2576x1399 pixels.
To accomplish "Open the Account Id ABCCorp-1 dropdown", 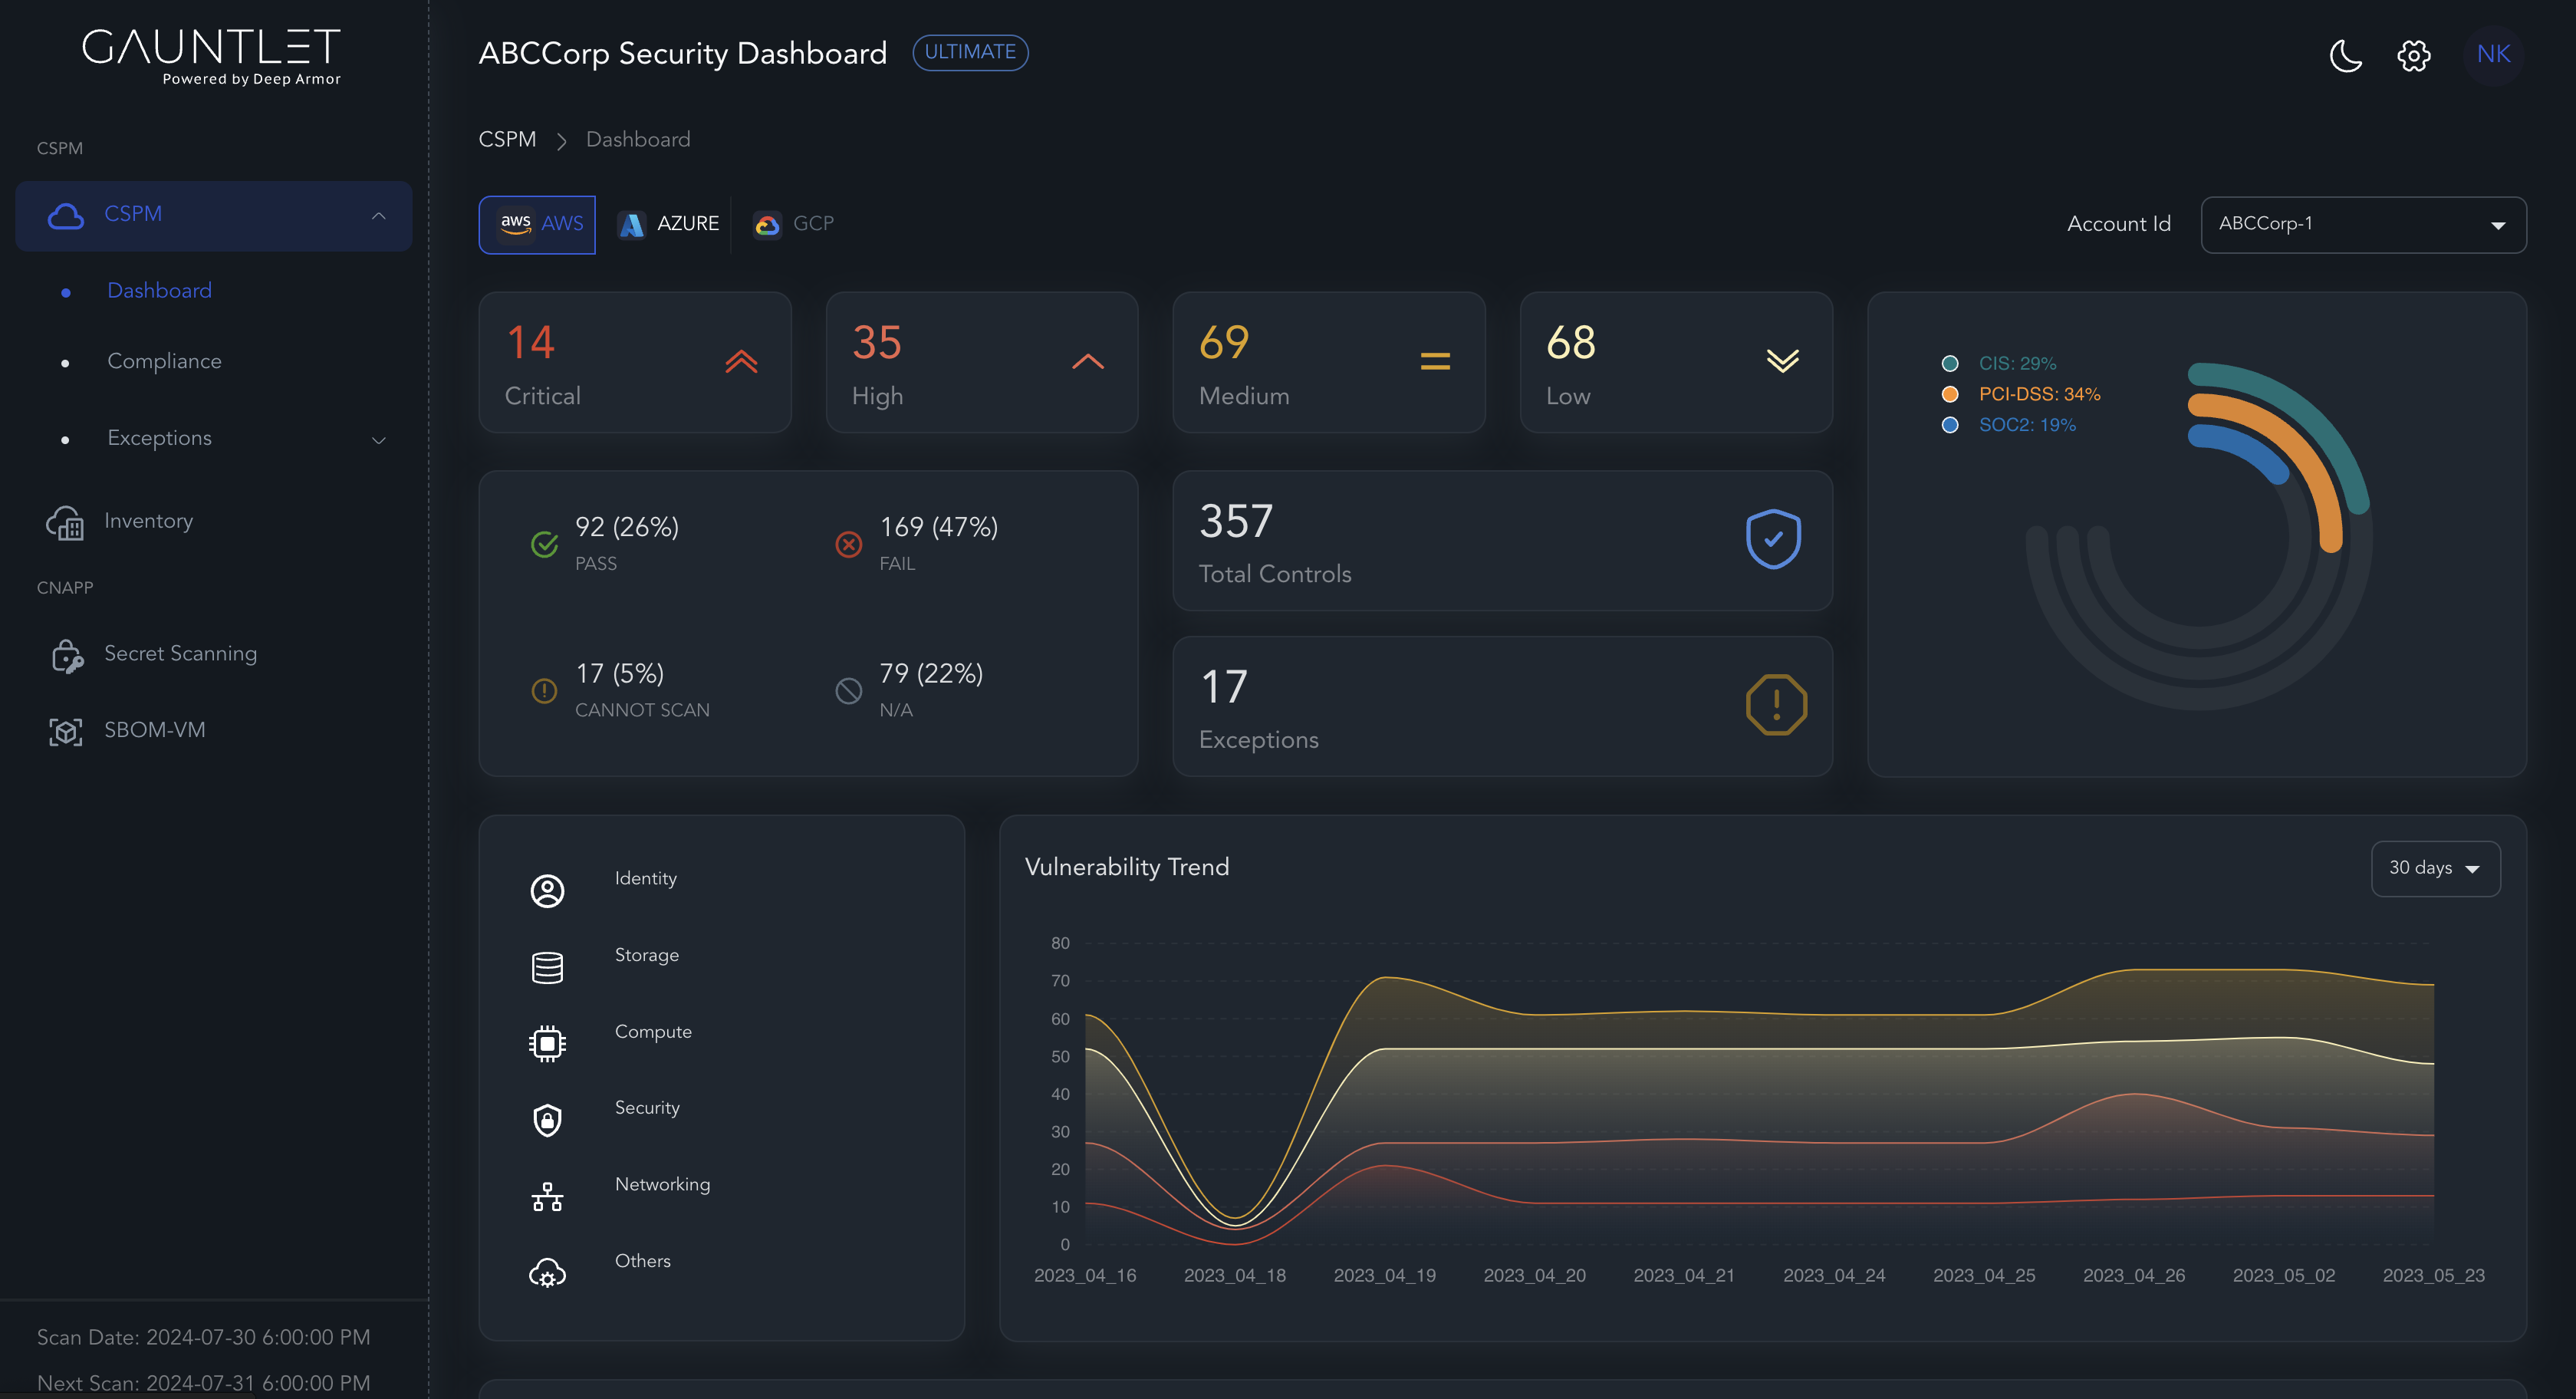I will pos(2362,224).
